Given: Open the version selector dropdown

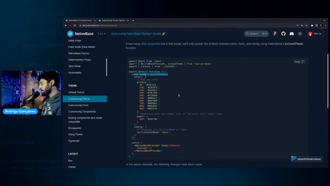Looking at the screenshot, I should tap(102, 34).
